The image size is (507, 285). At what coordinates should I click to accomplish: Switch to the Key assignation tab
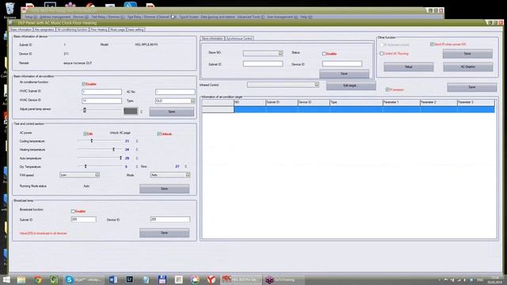[x=44, y=29]
